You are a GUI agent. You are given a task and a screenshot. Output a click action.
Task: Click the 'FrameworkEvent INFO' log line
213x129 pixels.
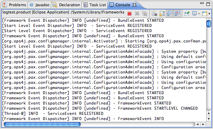pyautogui.click(x=83, y=119)
